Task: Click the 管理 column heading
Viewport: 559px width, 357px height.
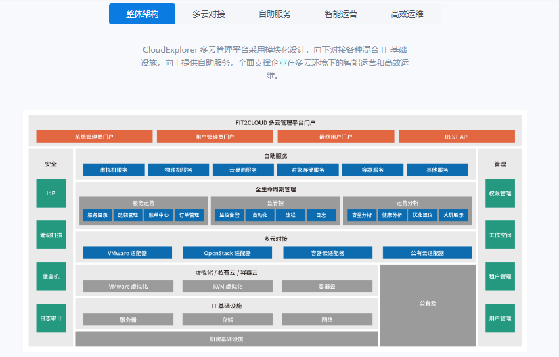Action: [500, 164]
